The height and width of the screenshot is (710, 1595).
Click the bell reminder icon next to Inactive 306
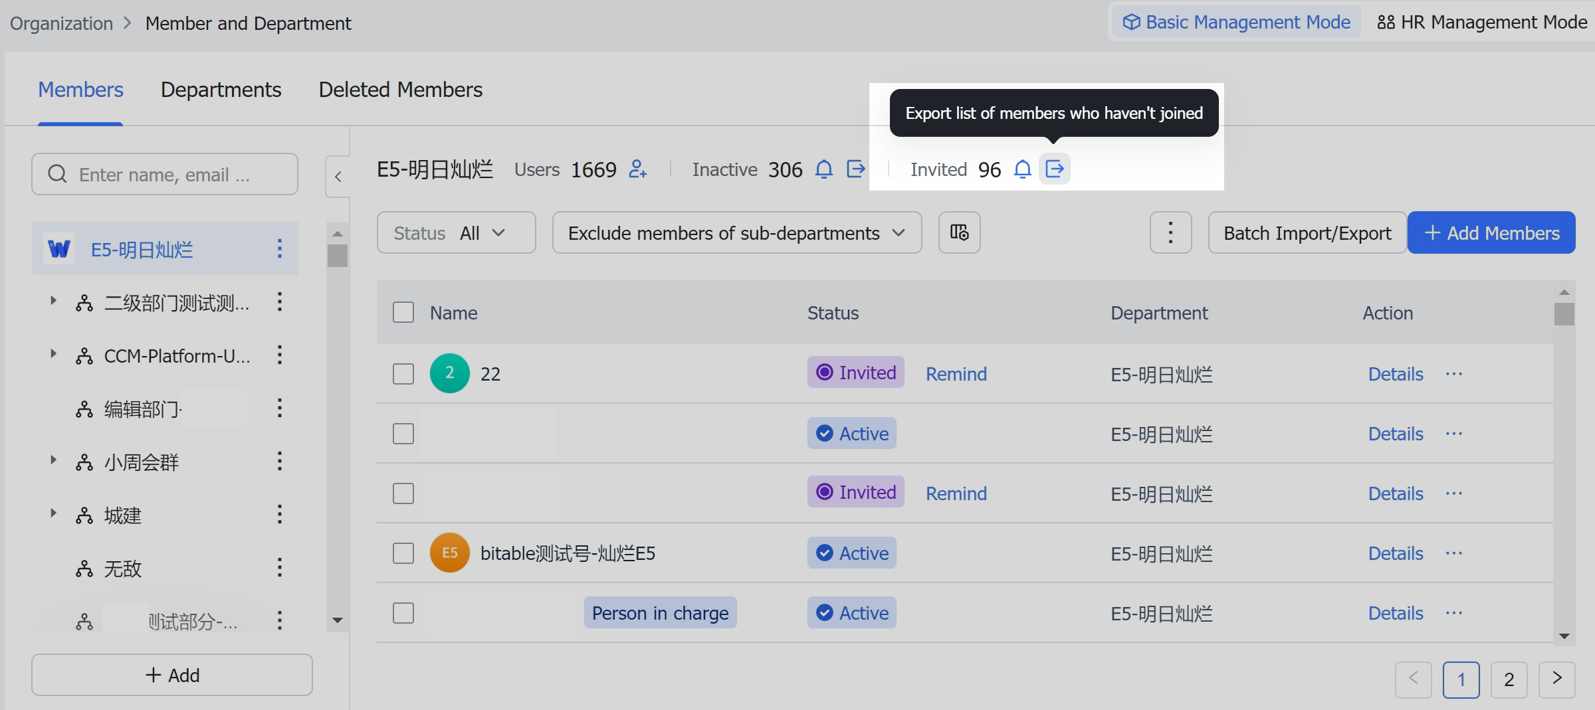click(x=823, y=169)
